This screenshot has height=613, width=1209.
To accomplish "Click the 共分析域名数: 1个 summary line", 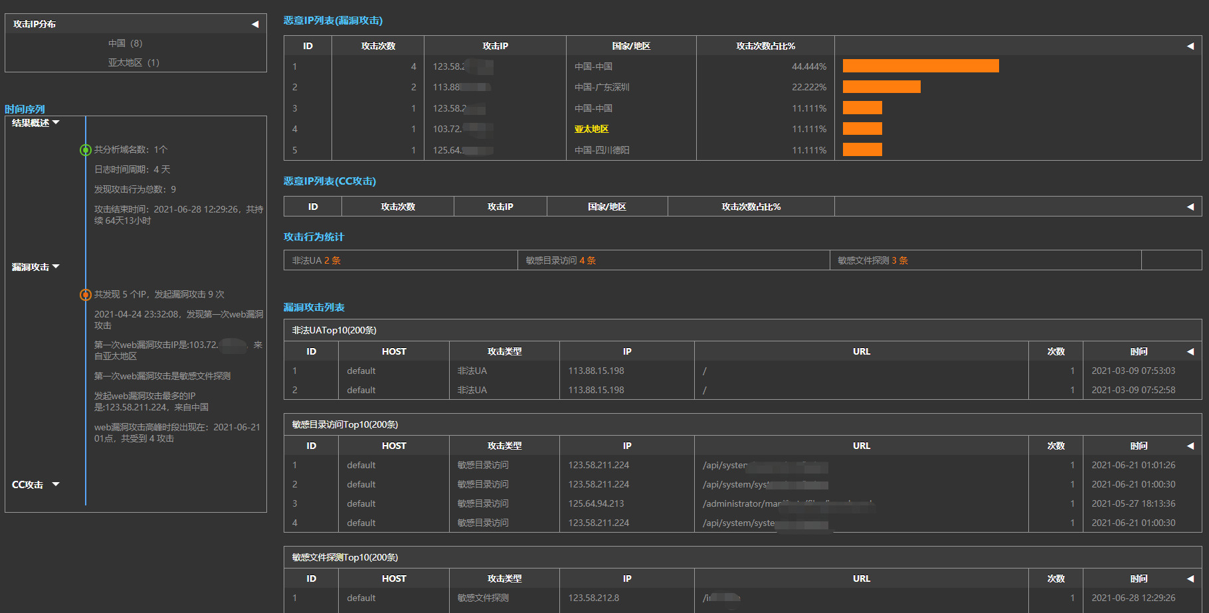I will [131, 149].
